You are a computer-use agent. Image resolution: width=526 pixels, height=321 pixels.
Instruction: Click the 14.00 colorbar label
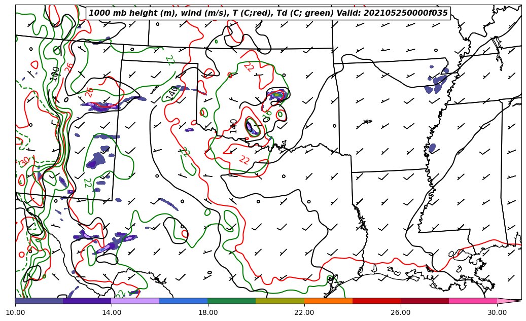point(112,312)
